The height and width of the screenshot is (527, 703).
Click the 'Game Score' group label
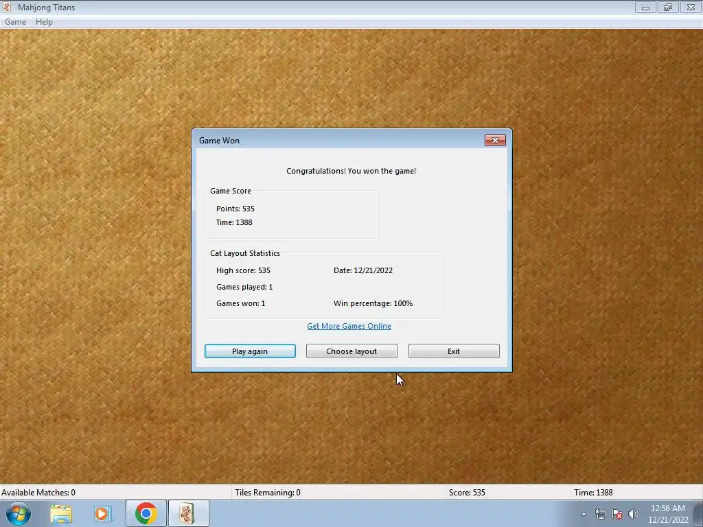coord(231,191)
